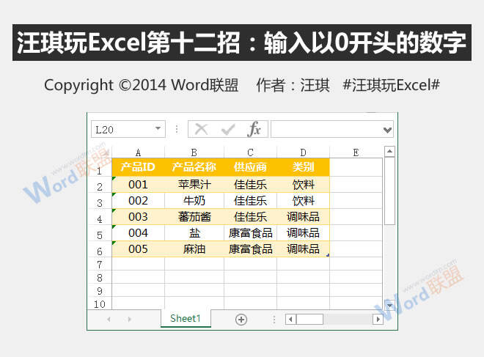Select the cell containing 005
The height and width of the screenshot is (357, 484).
pyautogui.click(x=138, y=249)
